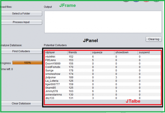165x113 pixels.
Task: Click the Process Input button
Action: [x=21, y=22]
